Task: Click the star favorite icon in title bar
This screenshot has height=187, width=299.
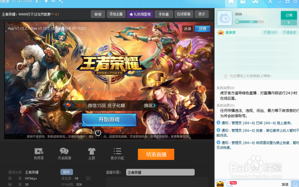Action: [x=46, y=1]
